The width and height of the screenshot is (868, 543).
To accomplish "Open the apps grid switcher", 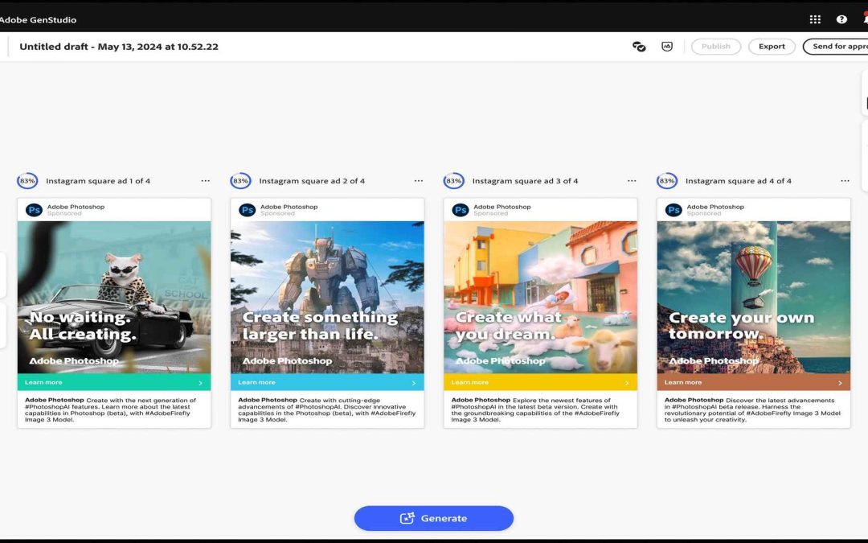I will (x=815, y=19).
